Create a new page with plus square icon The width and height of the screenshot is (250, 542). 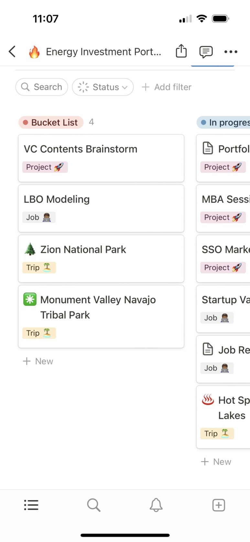(x=219, y=505)
